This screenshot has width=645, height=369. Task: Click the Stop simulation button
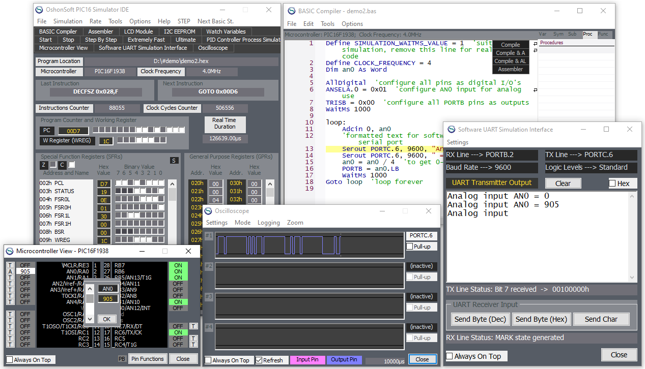[68, 40]
